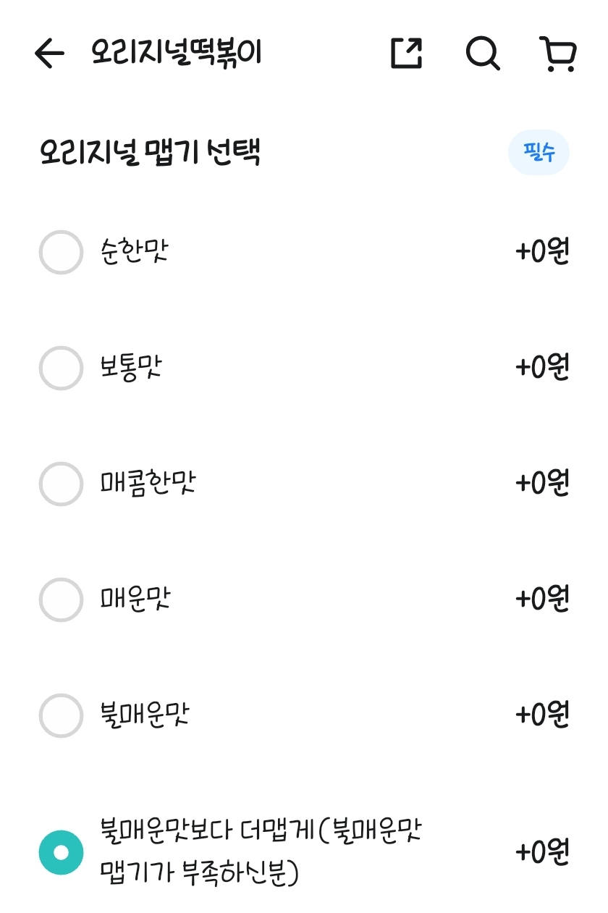Tap the 불매운맛 option label
Viewport: 608px width, 913px height.
[x=145, y=715]
